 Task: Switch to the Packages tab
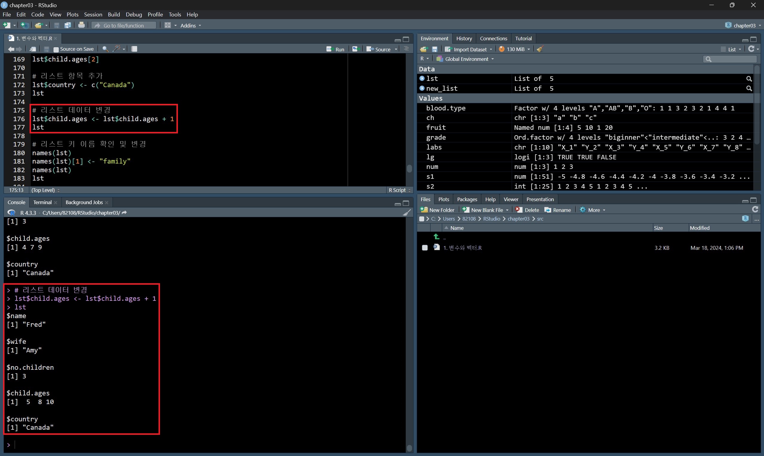click(467, 199)
